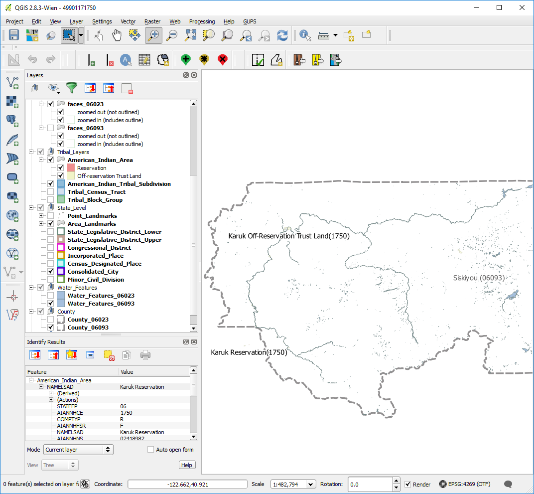Open the Vector menu
This screenshot has width=534, height=494.
tap(128, 21)
